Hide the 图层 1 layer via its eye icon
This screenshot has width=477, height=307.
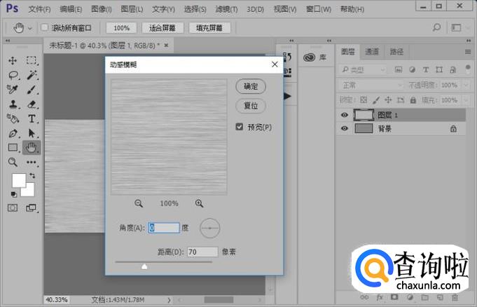[x=344, y=116]
